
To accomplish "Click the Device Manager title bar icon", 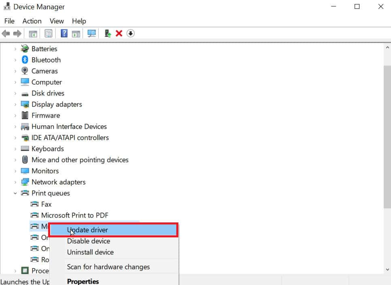I will 7,6.
